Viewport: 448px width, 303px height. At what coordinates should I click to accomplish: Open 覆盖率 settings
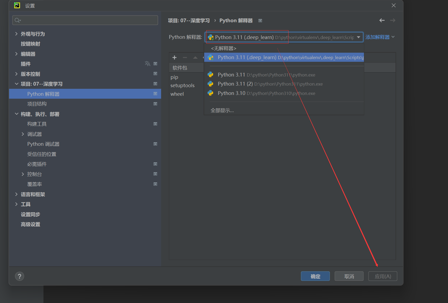[35, 184]
